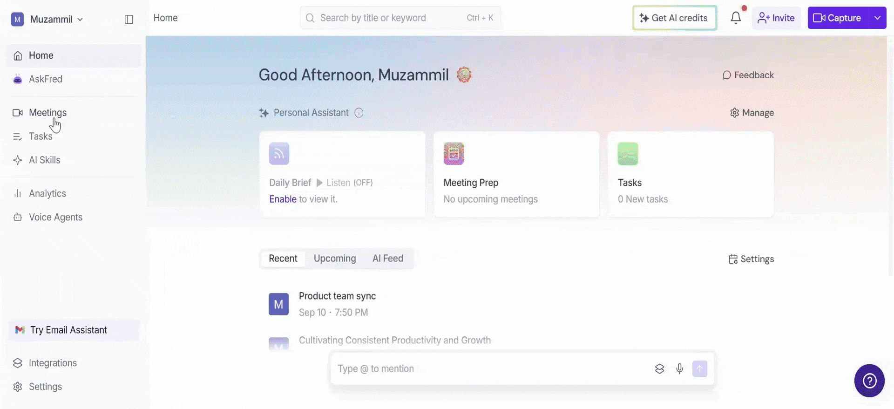Open the notifications bell
The height and width of the screenshot is (409, 894).
[736, 18]
